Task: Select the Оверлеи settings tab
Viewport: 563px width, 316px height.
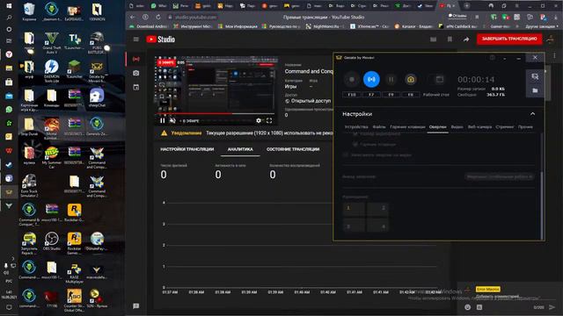Action: click(437, 126)
